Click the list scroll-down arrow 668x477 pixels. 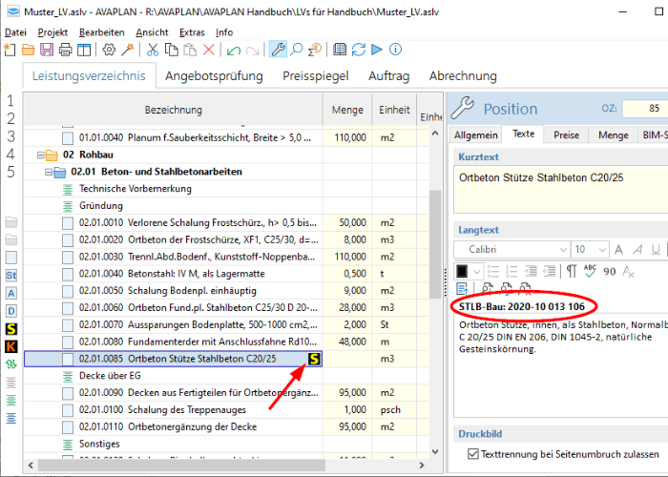435,451
